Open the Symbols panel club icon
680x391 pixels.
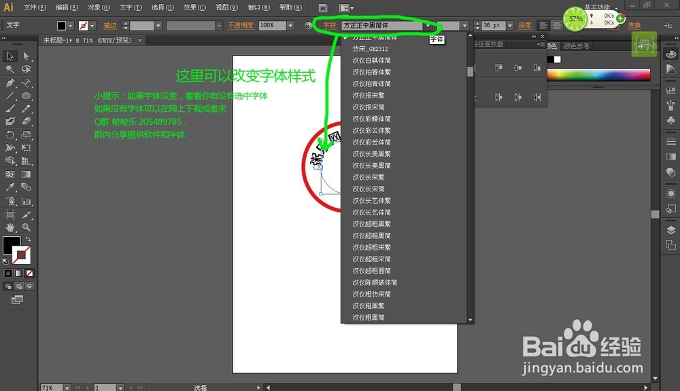[671, 120]
